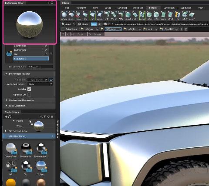Collapse the Environment Material section
The width and height of the screenshot is (209, 186).
click(7, 74)
